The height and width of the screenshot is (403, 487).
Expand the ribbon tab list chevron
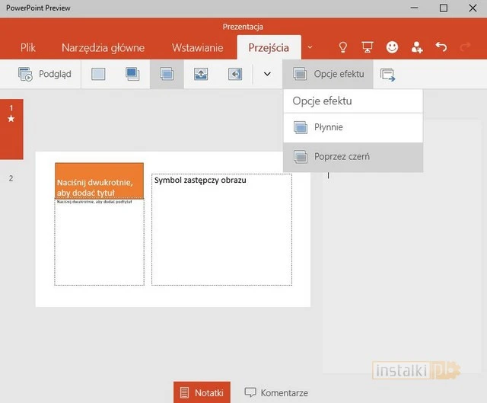click(310, 47)
